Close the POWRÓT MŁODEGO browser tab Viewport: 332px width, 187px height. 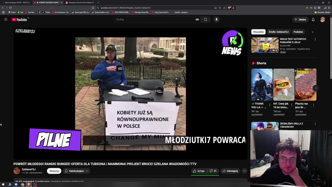[61, 3]
